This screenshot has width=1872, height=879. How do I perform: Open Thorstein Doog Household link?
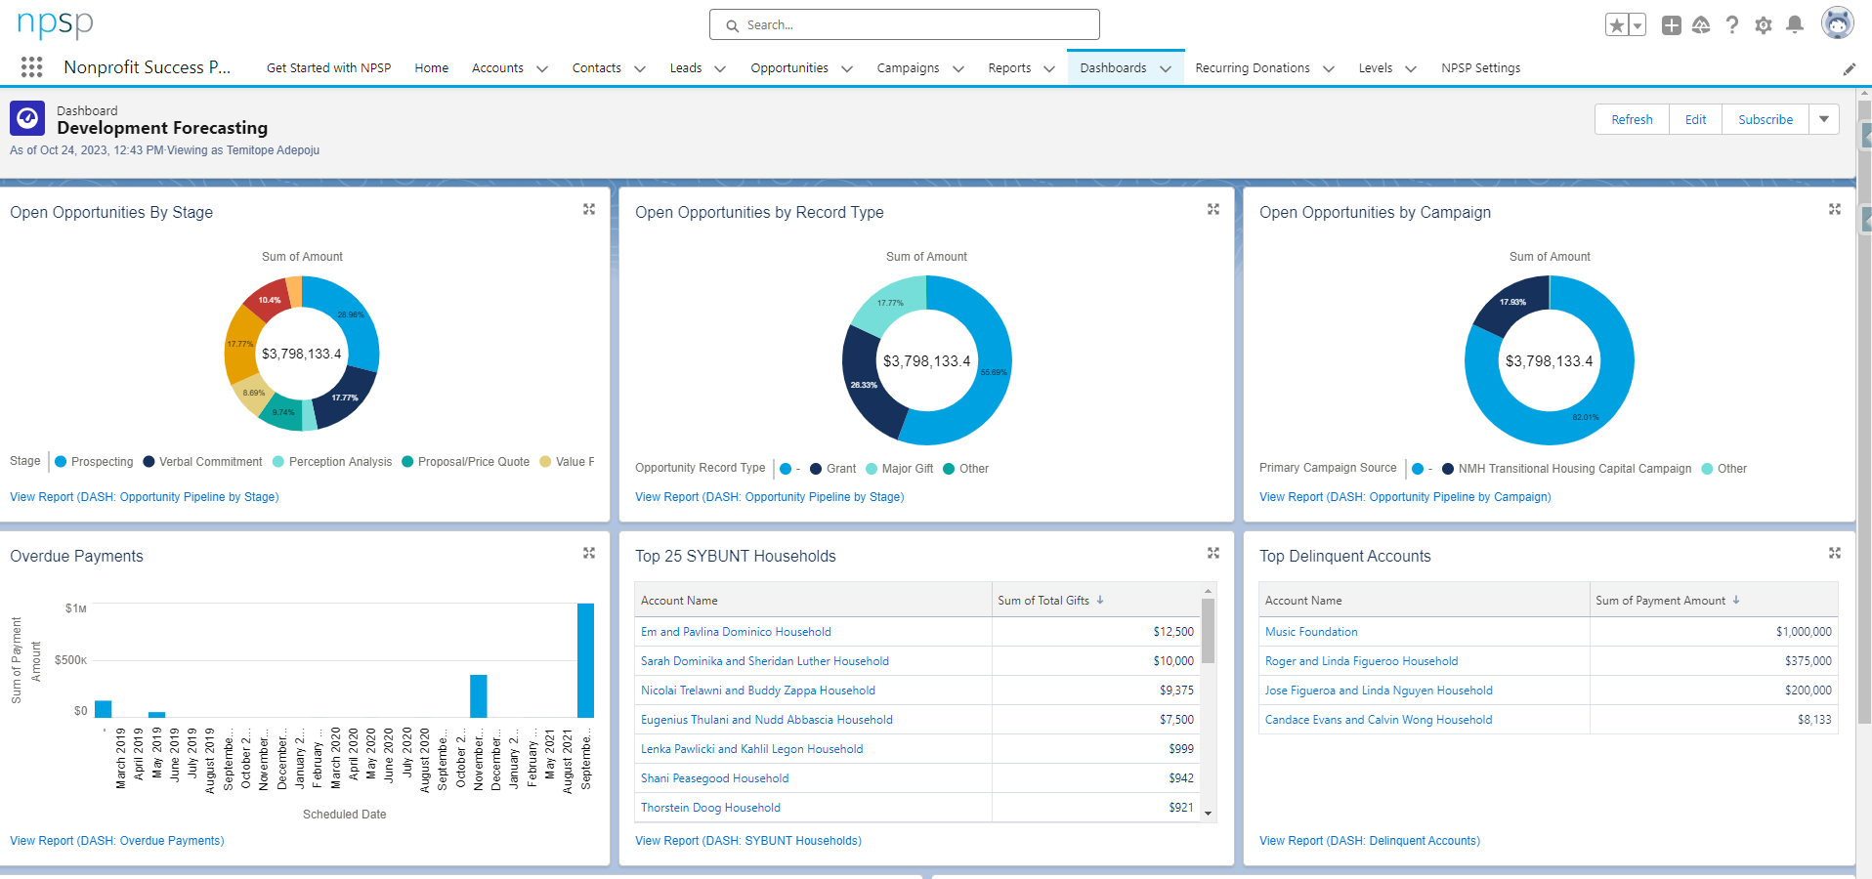click(x=710, y=808)
